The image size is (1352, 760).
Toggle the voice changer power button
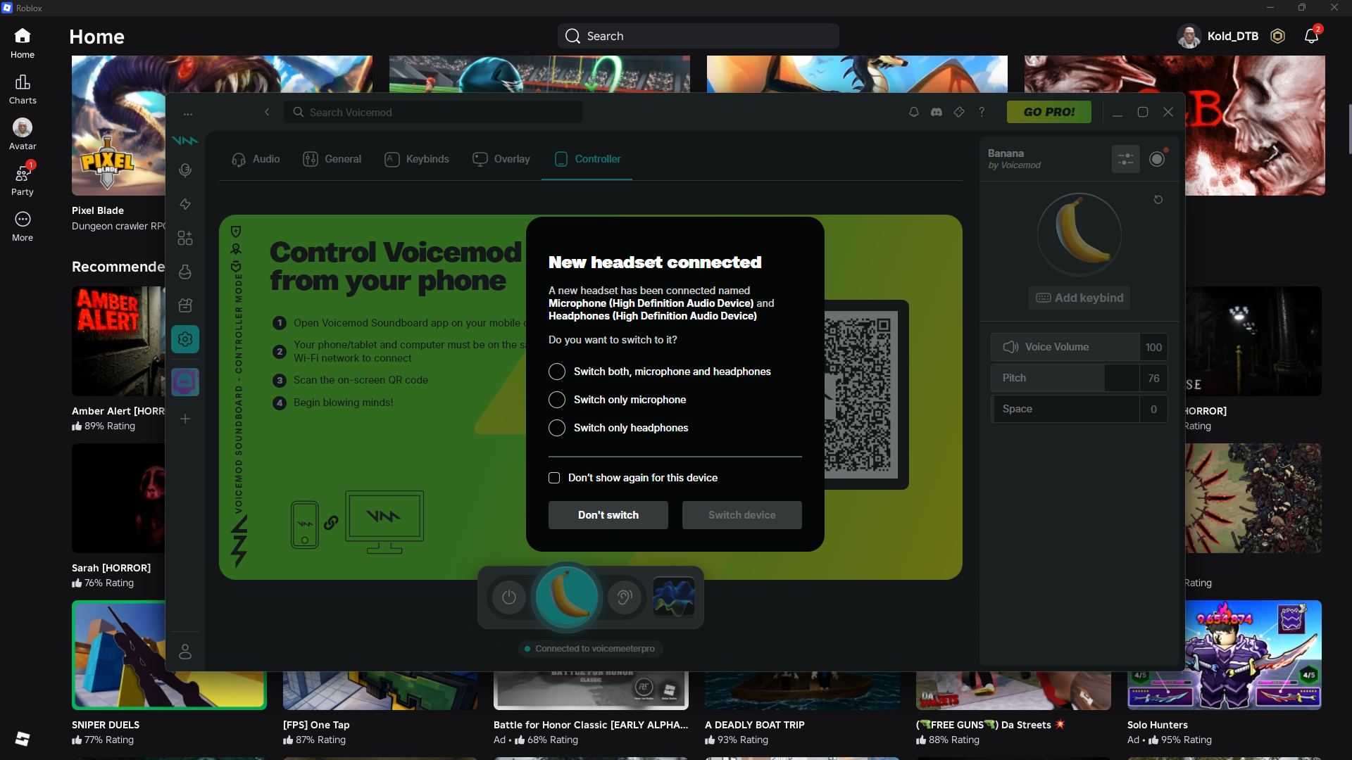pyautogui.click(x=509, y=597)
